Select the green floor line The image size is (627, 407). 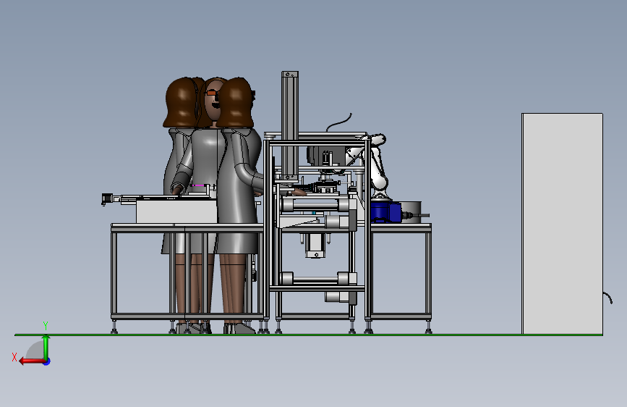[309, 335]
